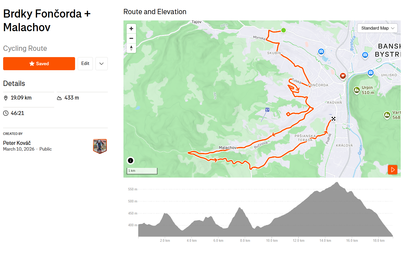The width and height of the screenshot is (418, 253).
Task: Expand the more options chevron beside Edit
Action: pos(101,64)
